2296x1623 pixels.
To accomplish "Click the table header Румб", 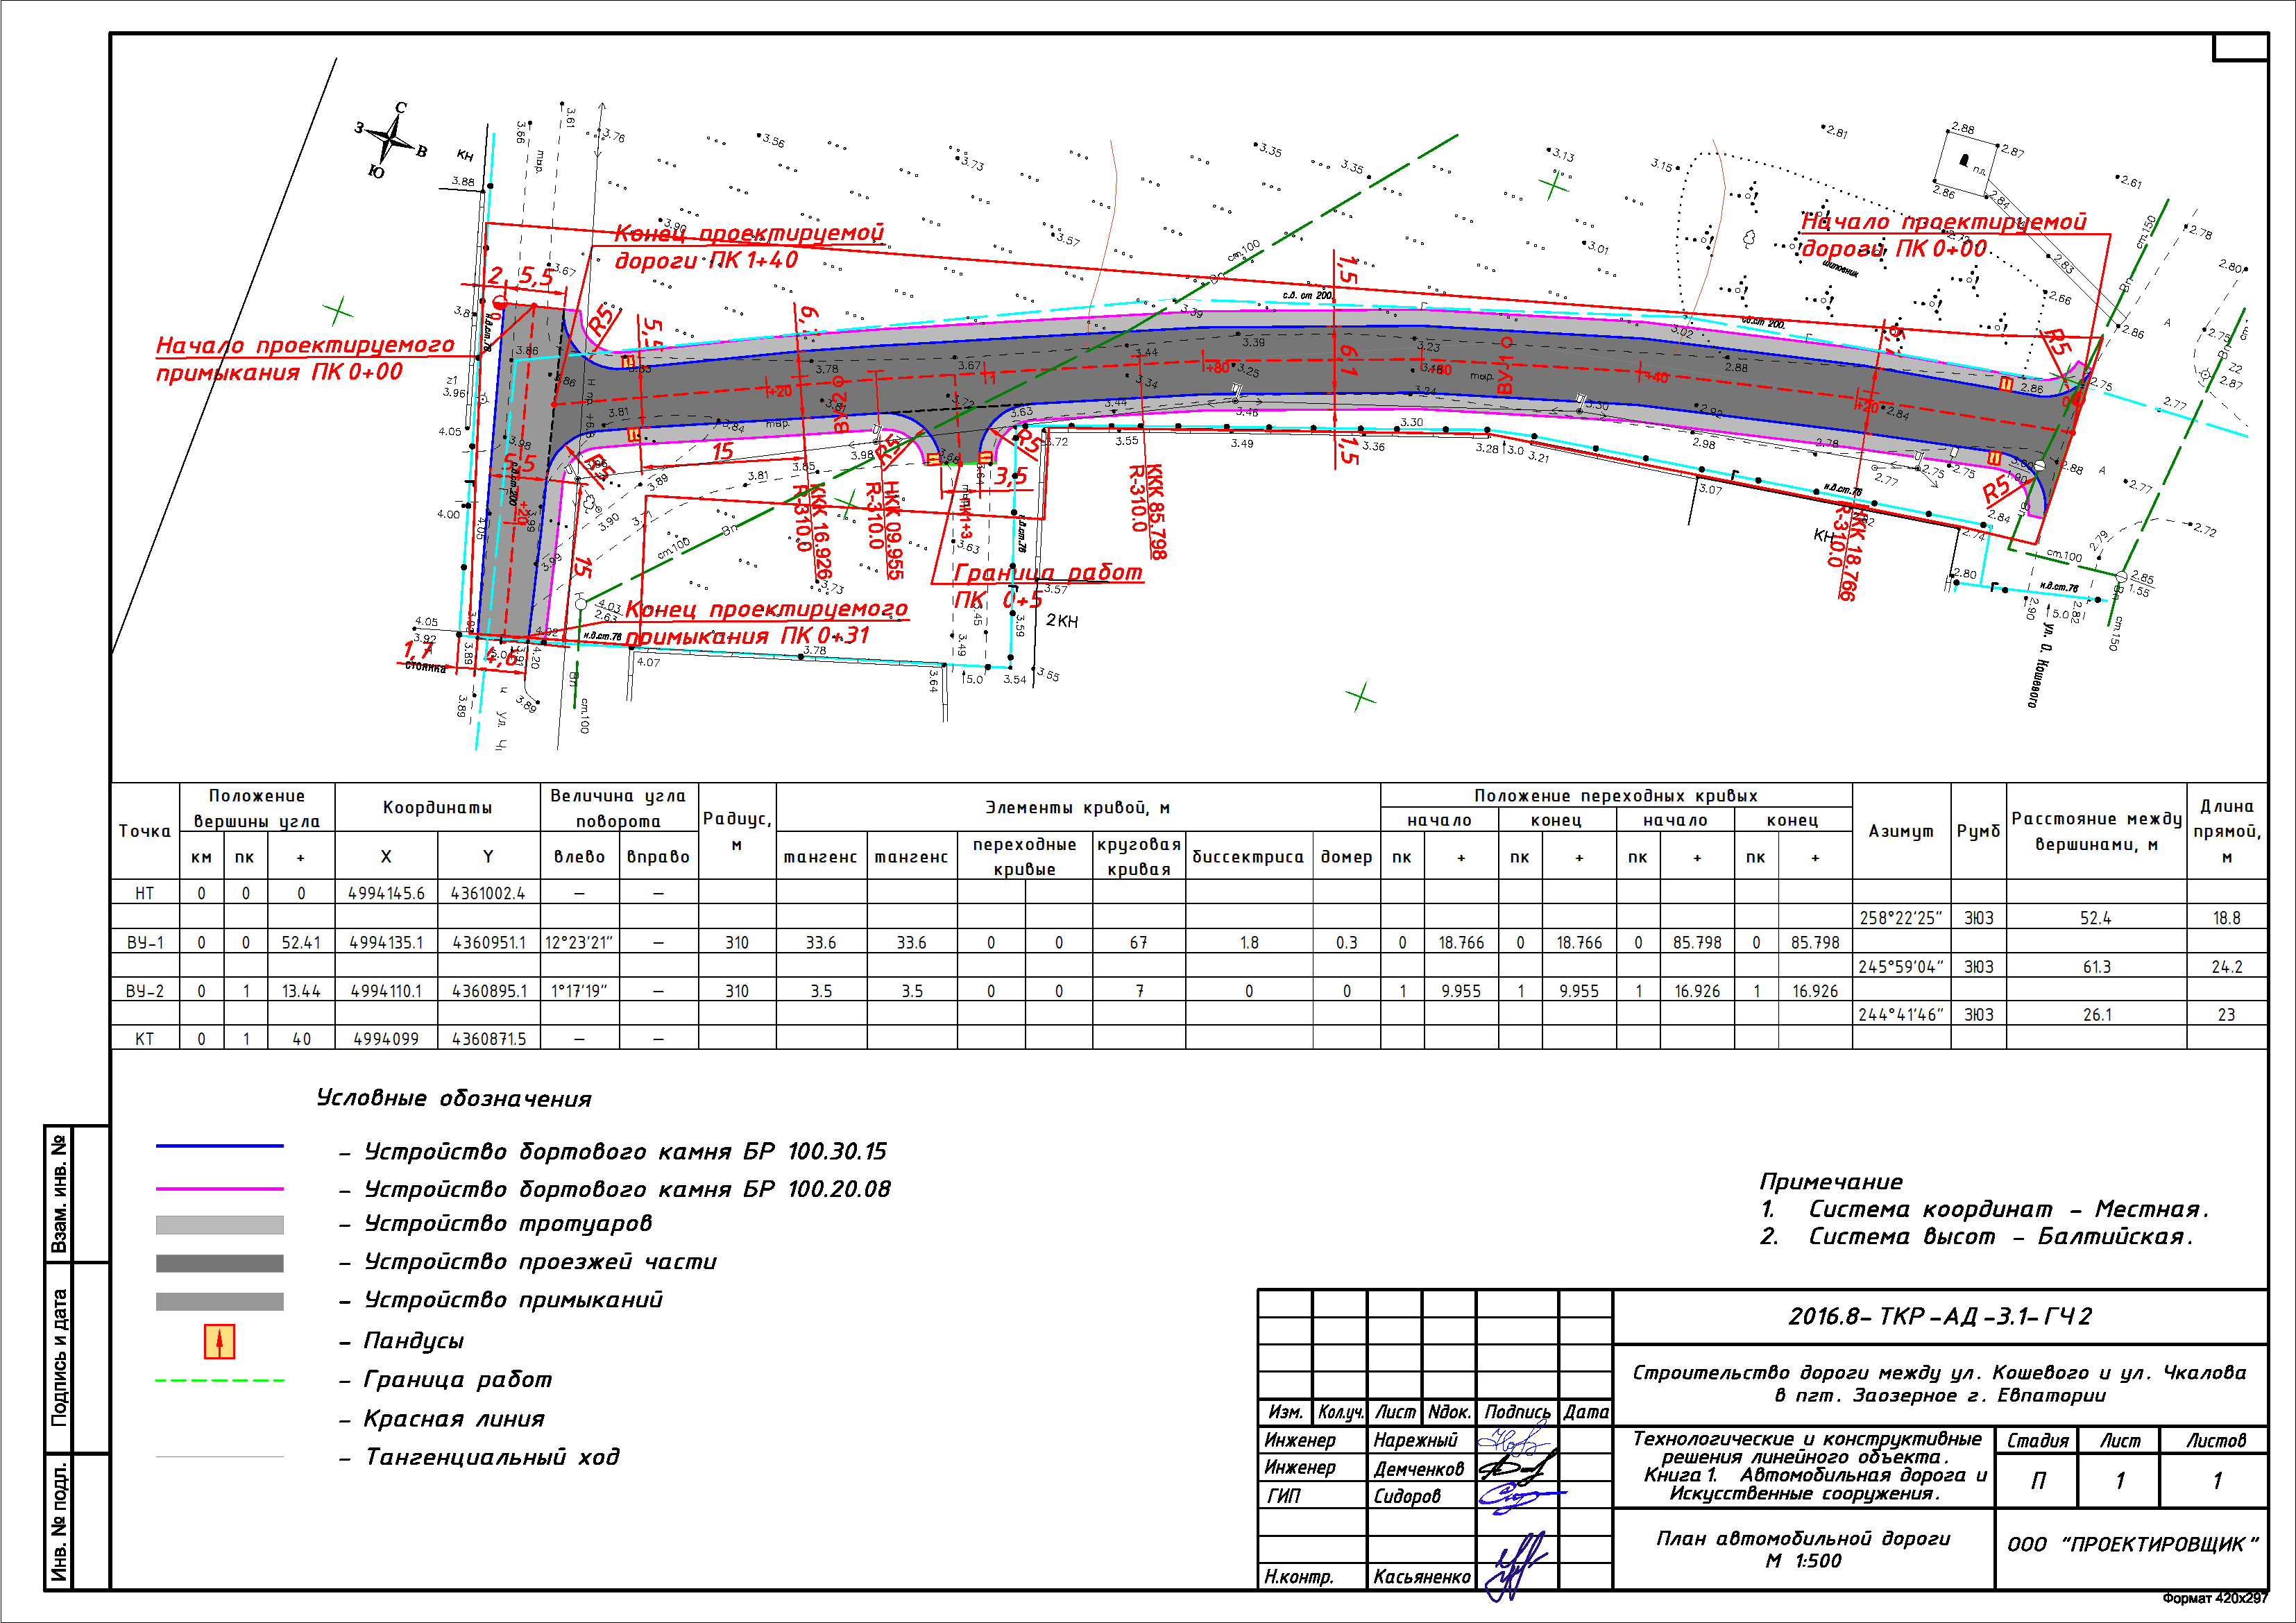I will point(1978,831).
